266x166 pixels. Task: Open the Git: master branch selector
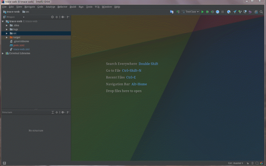(x=235, y=163)
